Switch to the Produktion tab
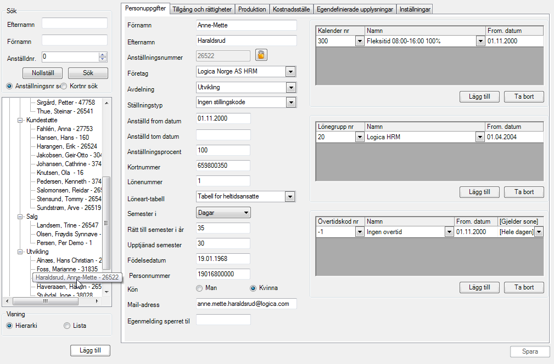 click(x=252, y=9)
